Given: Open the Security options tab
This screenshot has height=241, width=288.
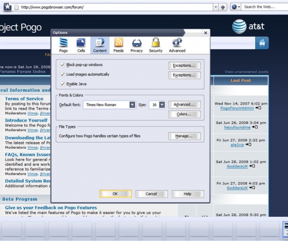Looking at the screenshot, I should pyautogui.click(x=156, y=45).
